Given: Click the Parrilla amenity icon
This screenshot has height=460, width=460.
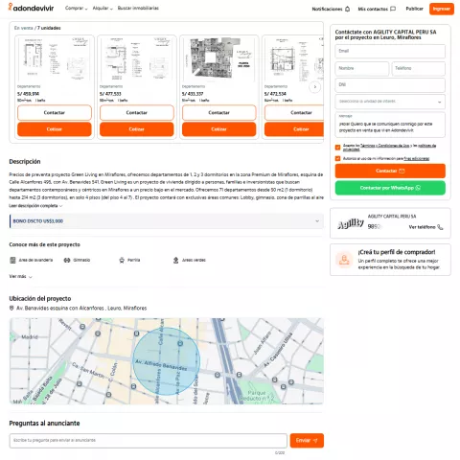Looking at the screenshot, I should point(122,260).
